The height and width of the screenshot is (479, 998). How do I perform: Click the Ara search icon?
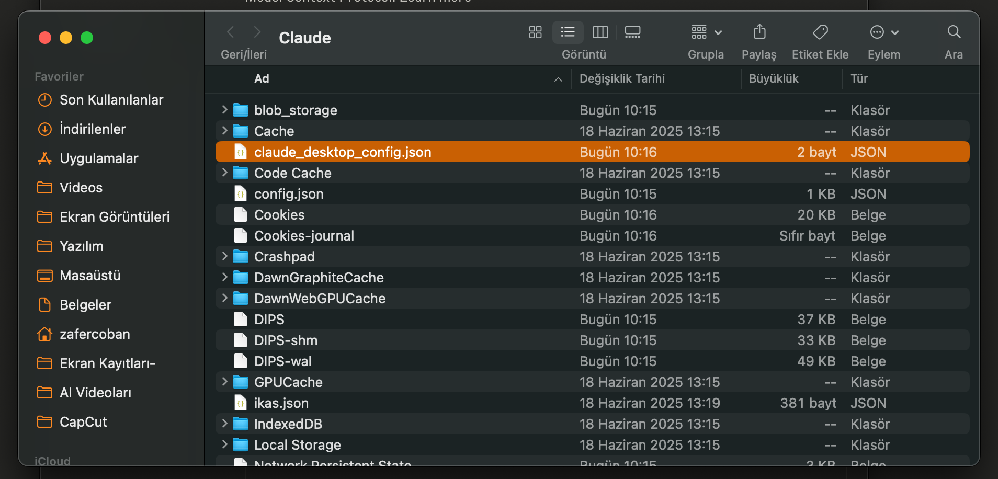[x=954, y=32]
